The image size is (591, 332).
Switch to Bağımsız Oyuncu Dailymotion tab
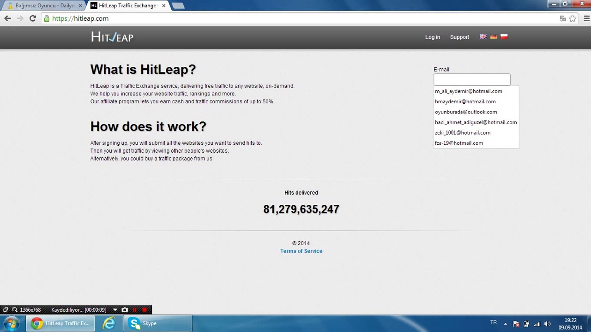click(x=44, y=6)
